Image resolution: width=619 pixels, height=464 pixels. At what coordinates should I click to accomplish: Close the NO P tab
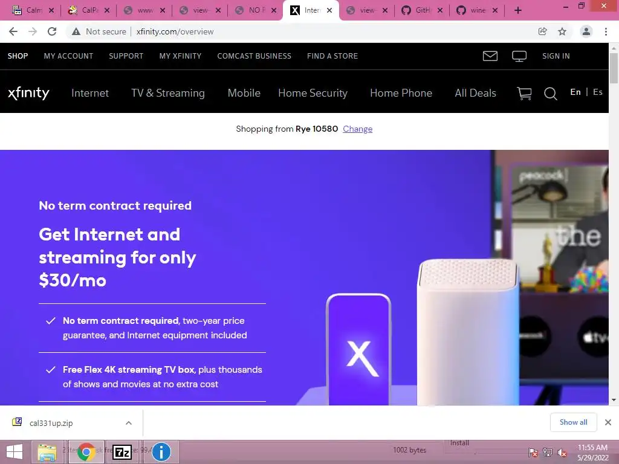(274, 11)
